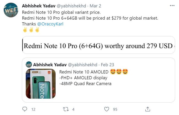Select the Abhishek Yadav name in quoted tweet
This screenshot has width=179, height=115.
tap(50, 65)
